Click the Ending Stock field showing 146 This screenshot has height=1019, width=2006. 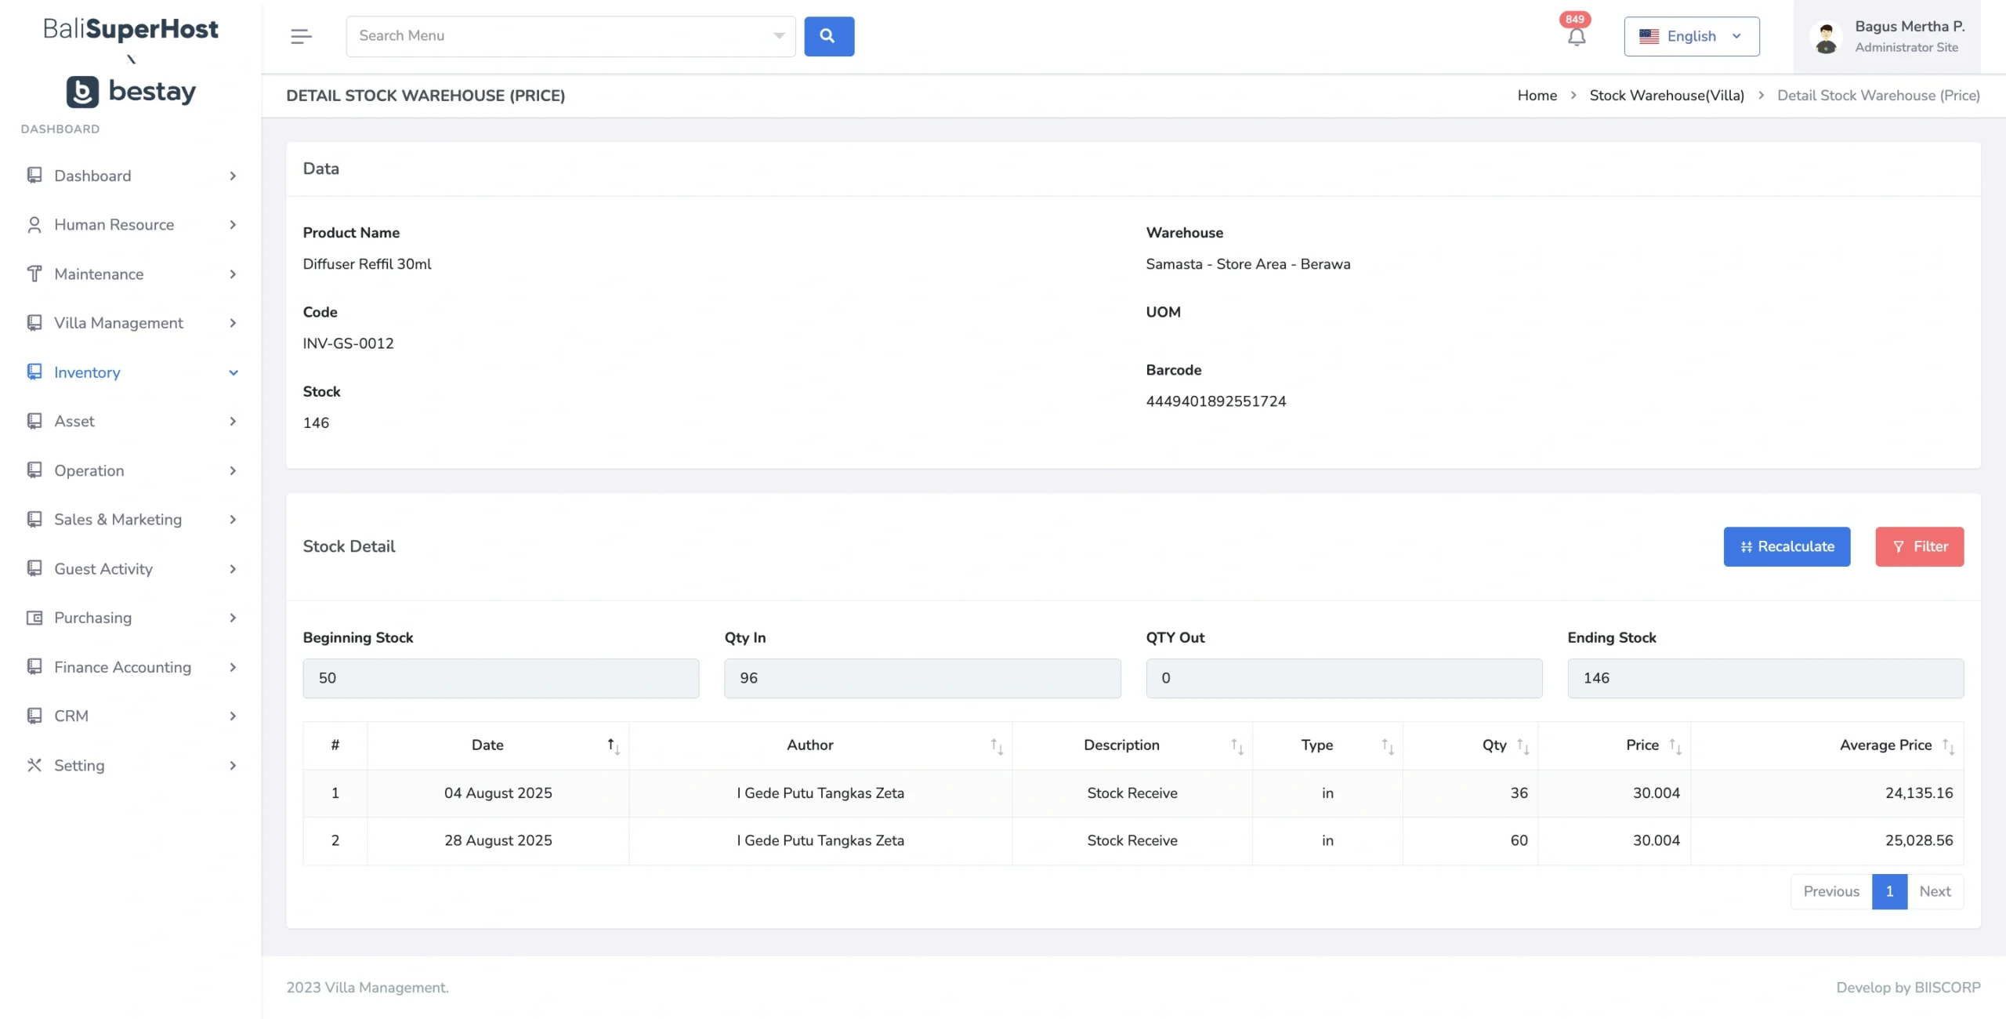pyautogui.click(x=1765, y=678)
